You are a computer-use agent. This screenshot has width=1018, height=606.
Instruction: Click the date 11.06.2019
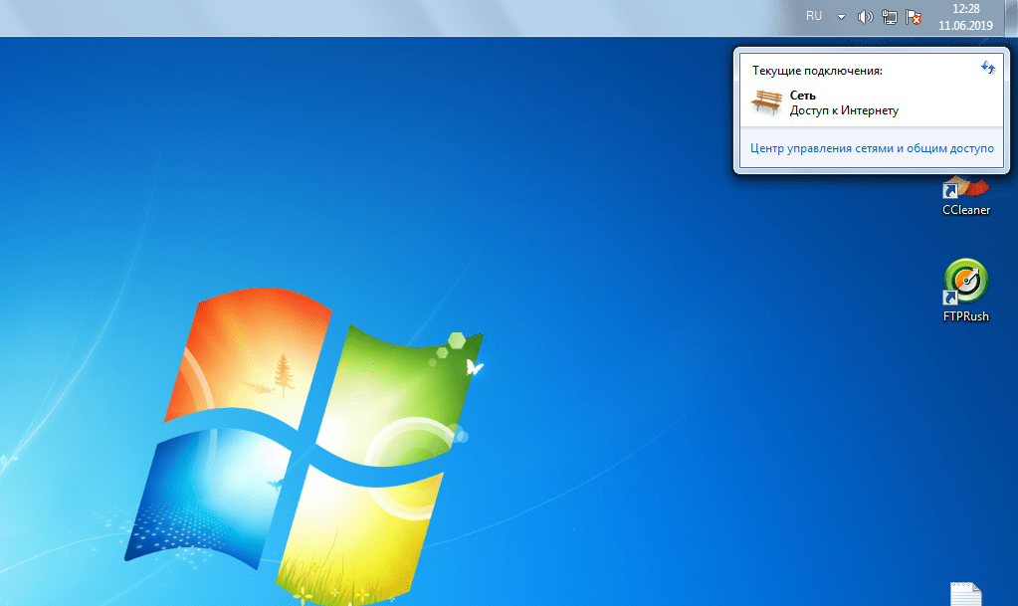965,26
